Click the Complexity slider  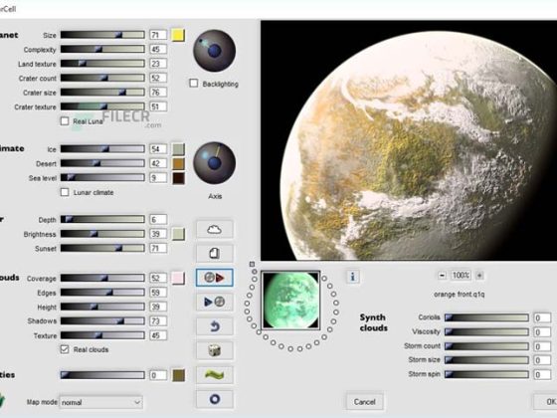tap(102, 49)
